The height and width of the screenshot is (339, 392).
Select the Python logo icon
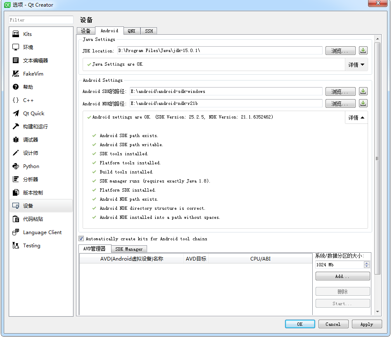click(x=16, y=166)
